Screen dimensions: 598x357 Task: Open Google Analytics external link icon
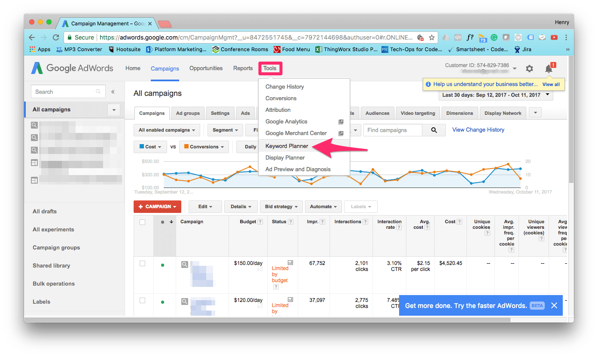(x=341, y=122)
